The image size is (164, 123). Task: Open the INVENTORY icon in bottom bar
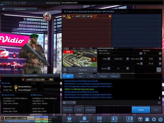(84, 119)
